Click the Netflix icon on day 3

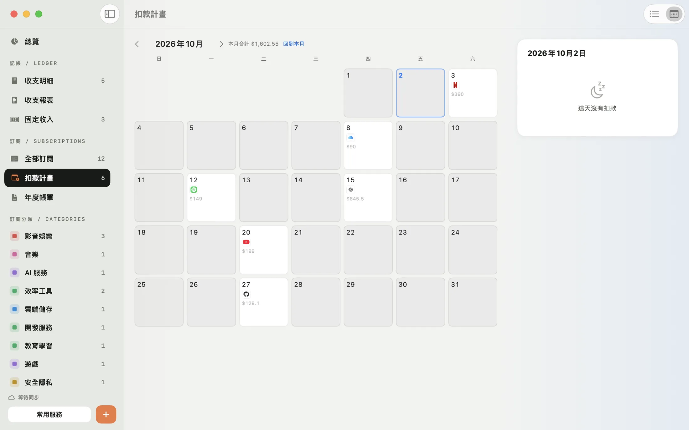click(x=455, y=85)
